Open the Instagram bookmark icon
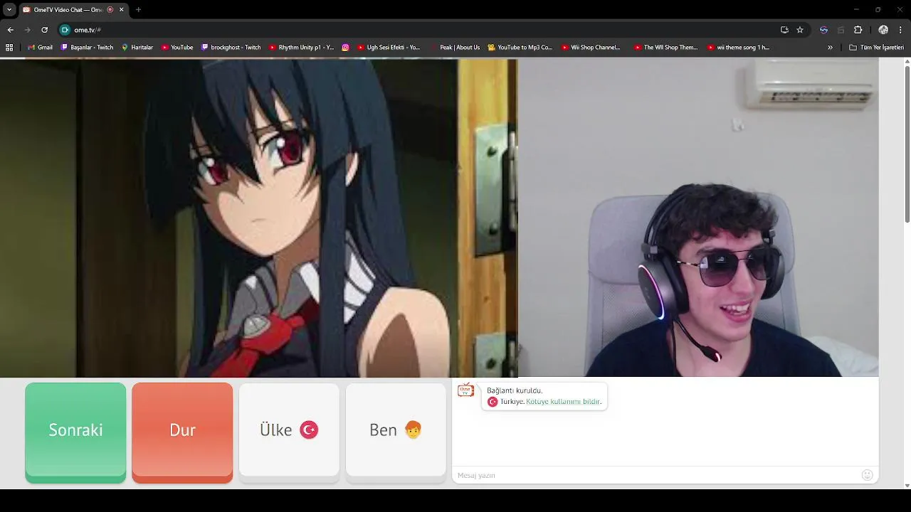This screenshot has width=911, height=512. (x=345, y=48)
